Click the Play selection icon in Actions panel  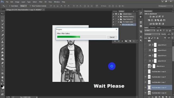click(x=122, y=41)
